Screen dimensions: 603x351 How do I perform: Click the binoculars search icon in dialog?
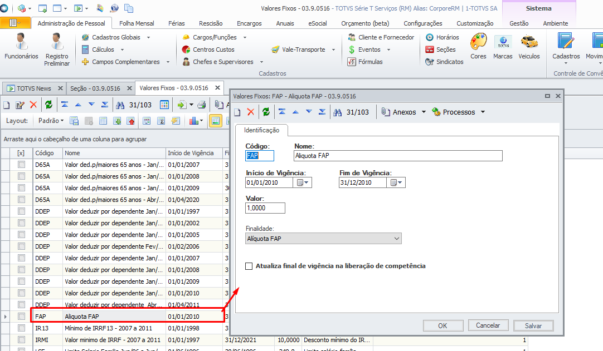pyautogui.click(x=338, y=112)
